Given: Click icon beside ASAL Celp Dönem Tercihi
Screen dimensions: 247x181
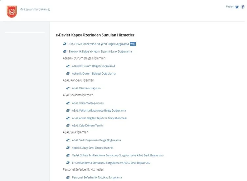Looking at the screenshot, I should pos(68,125).
